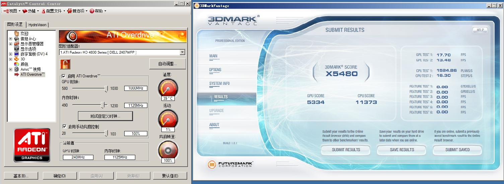The height and width of the screenshot is (184, 504).
Task: Click the SAVE RESULTS button
Action: coord(402,150)
